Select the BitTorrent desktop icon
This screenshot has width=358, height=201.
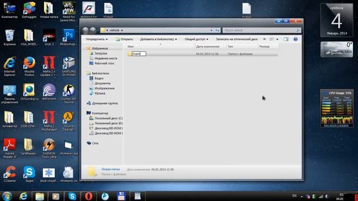(49, 92)
